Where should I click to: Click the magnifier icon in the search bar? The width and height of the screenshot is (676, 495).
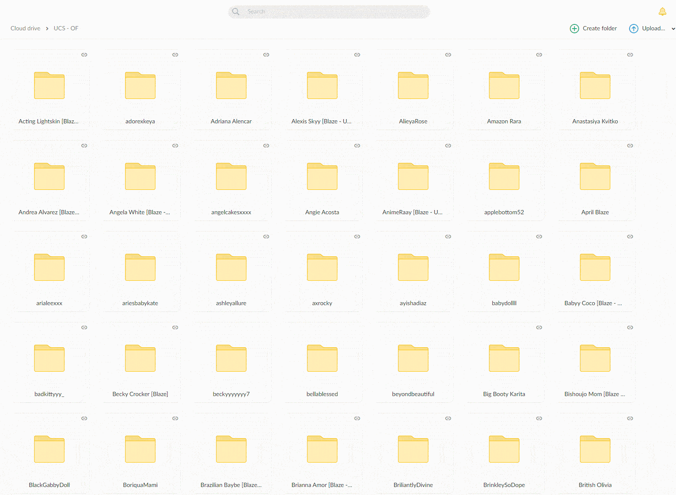click(x=236, y=12)
